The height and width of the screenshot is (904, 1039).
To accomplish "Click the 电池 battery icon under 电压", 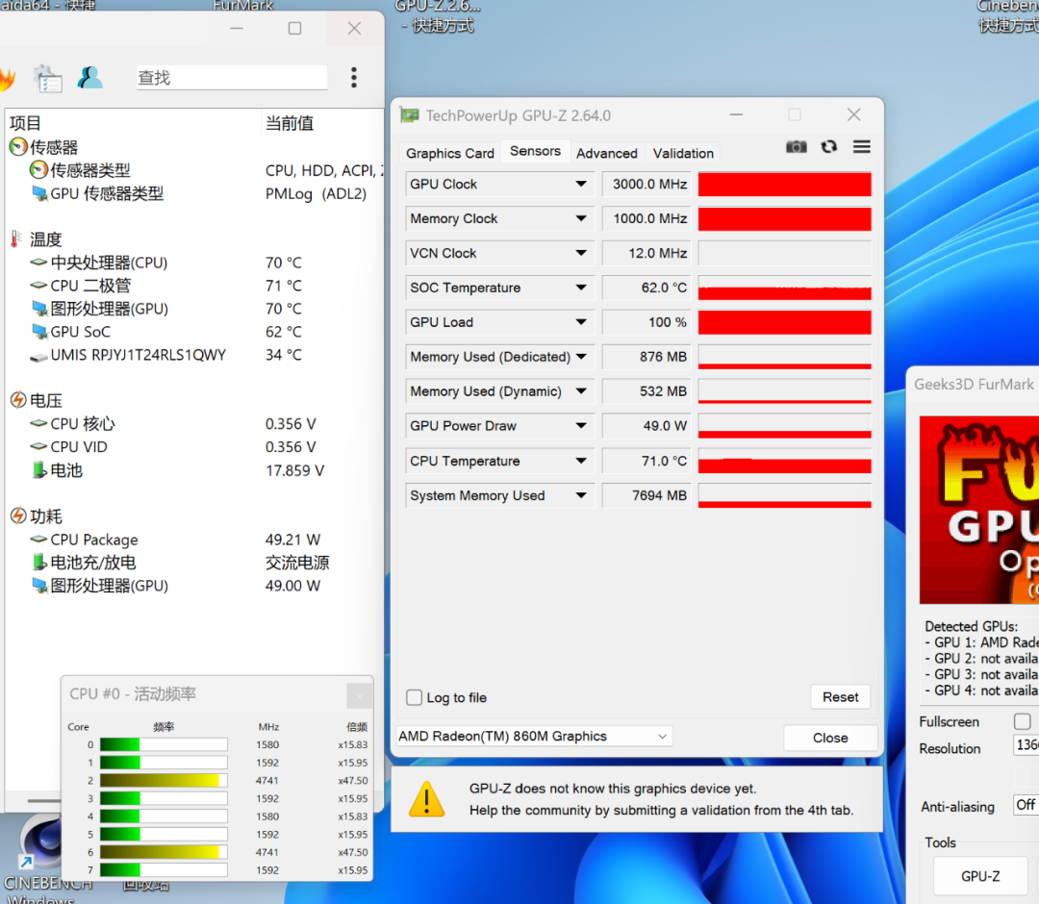I will point(39,470).
